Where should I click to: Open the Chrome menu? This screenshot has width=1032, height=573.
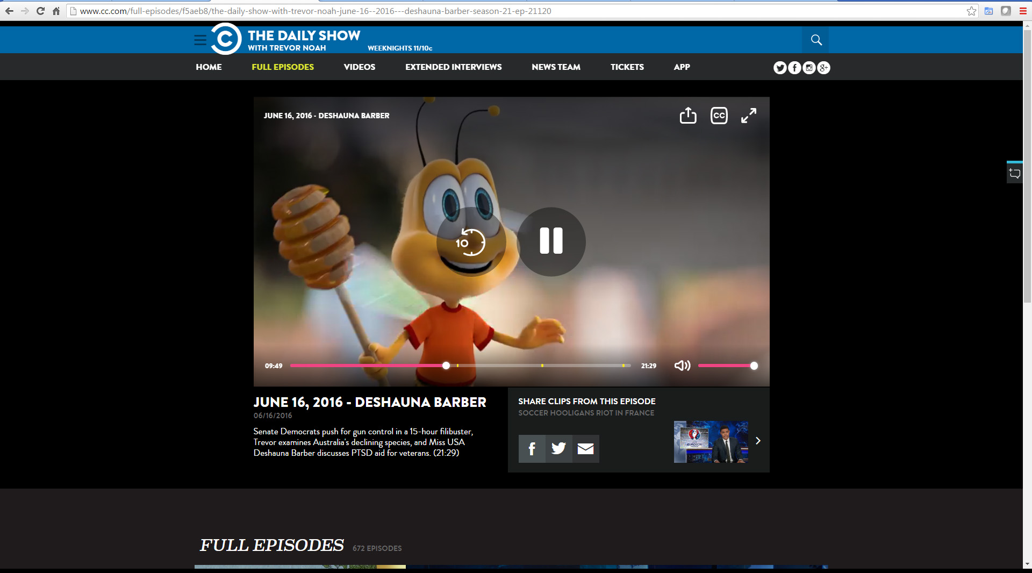coord(1023,11)
